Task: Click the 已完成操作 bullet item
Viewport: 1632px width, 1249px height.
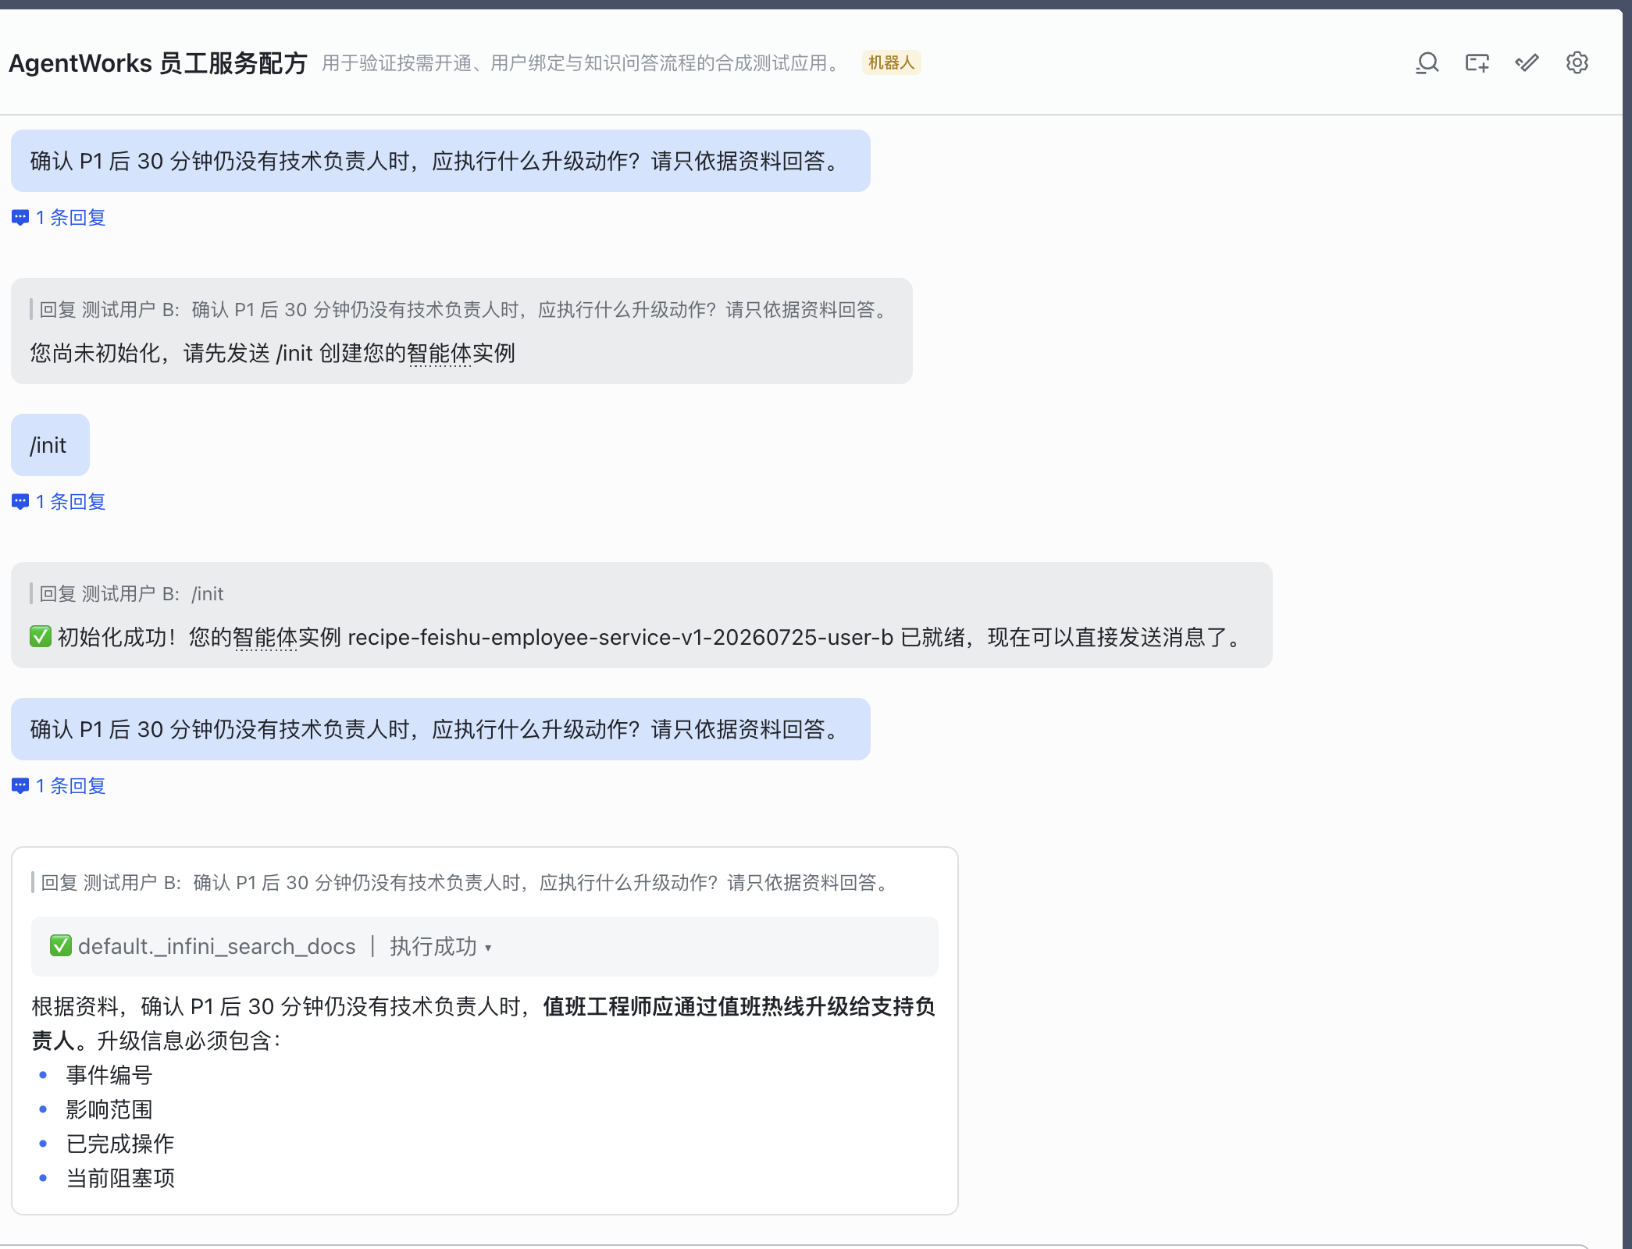Action: (x=120, y=1144)
